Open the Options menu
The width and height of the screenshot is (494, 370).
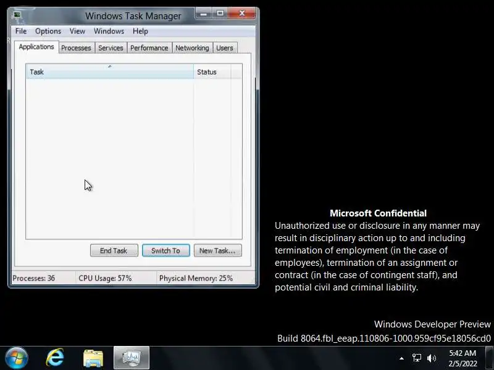pyautogui.click(x=48, y=31)
